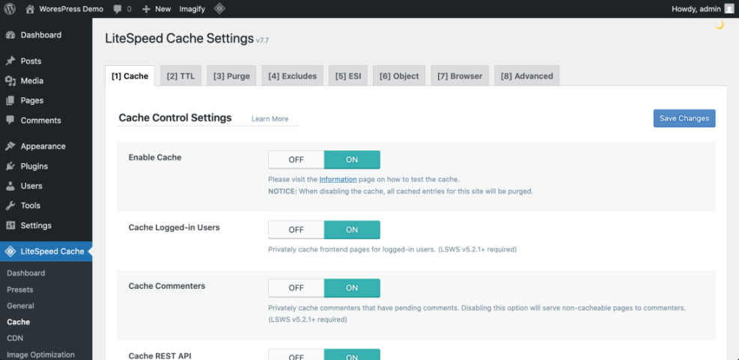739x360 pixels.
Task: Select the [1] Cache tab
Action: click(130, 76)
